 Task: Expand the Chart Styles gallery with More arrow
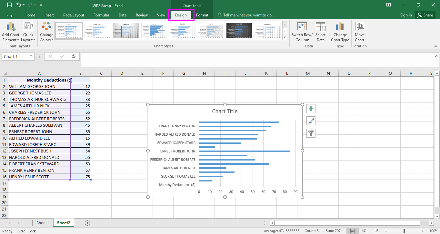point(285,37)
